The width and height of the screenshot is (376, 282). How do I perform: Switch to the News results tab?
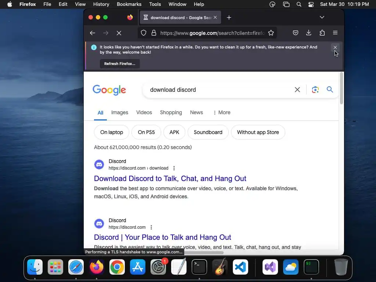coord(196,112)
